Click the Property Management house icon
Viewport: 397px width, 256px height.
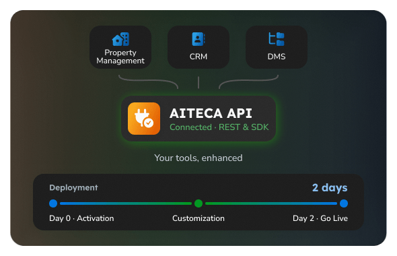click(x=120, y=39)
